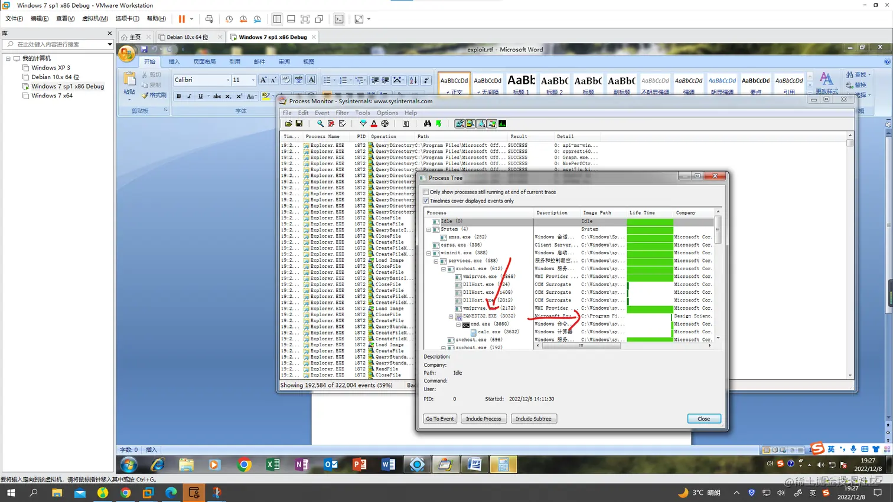The image size is (893, 502).
Task: Click the Find binoculars icon
Action: [x=428, y=124]
